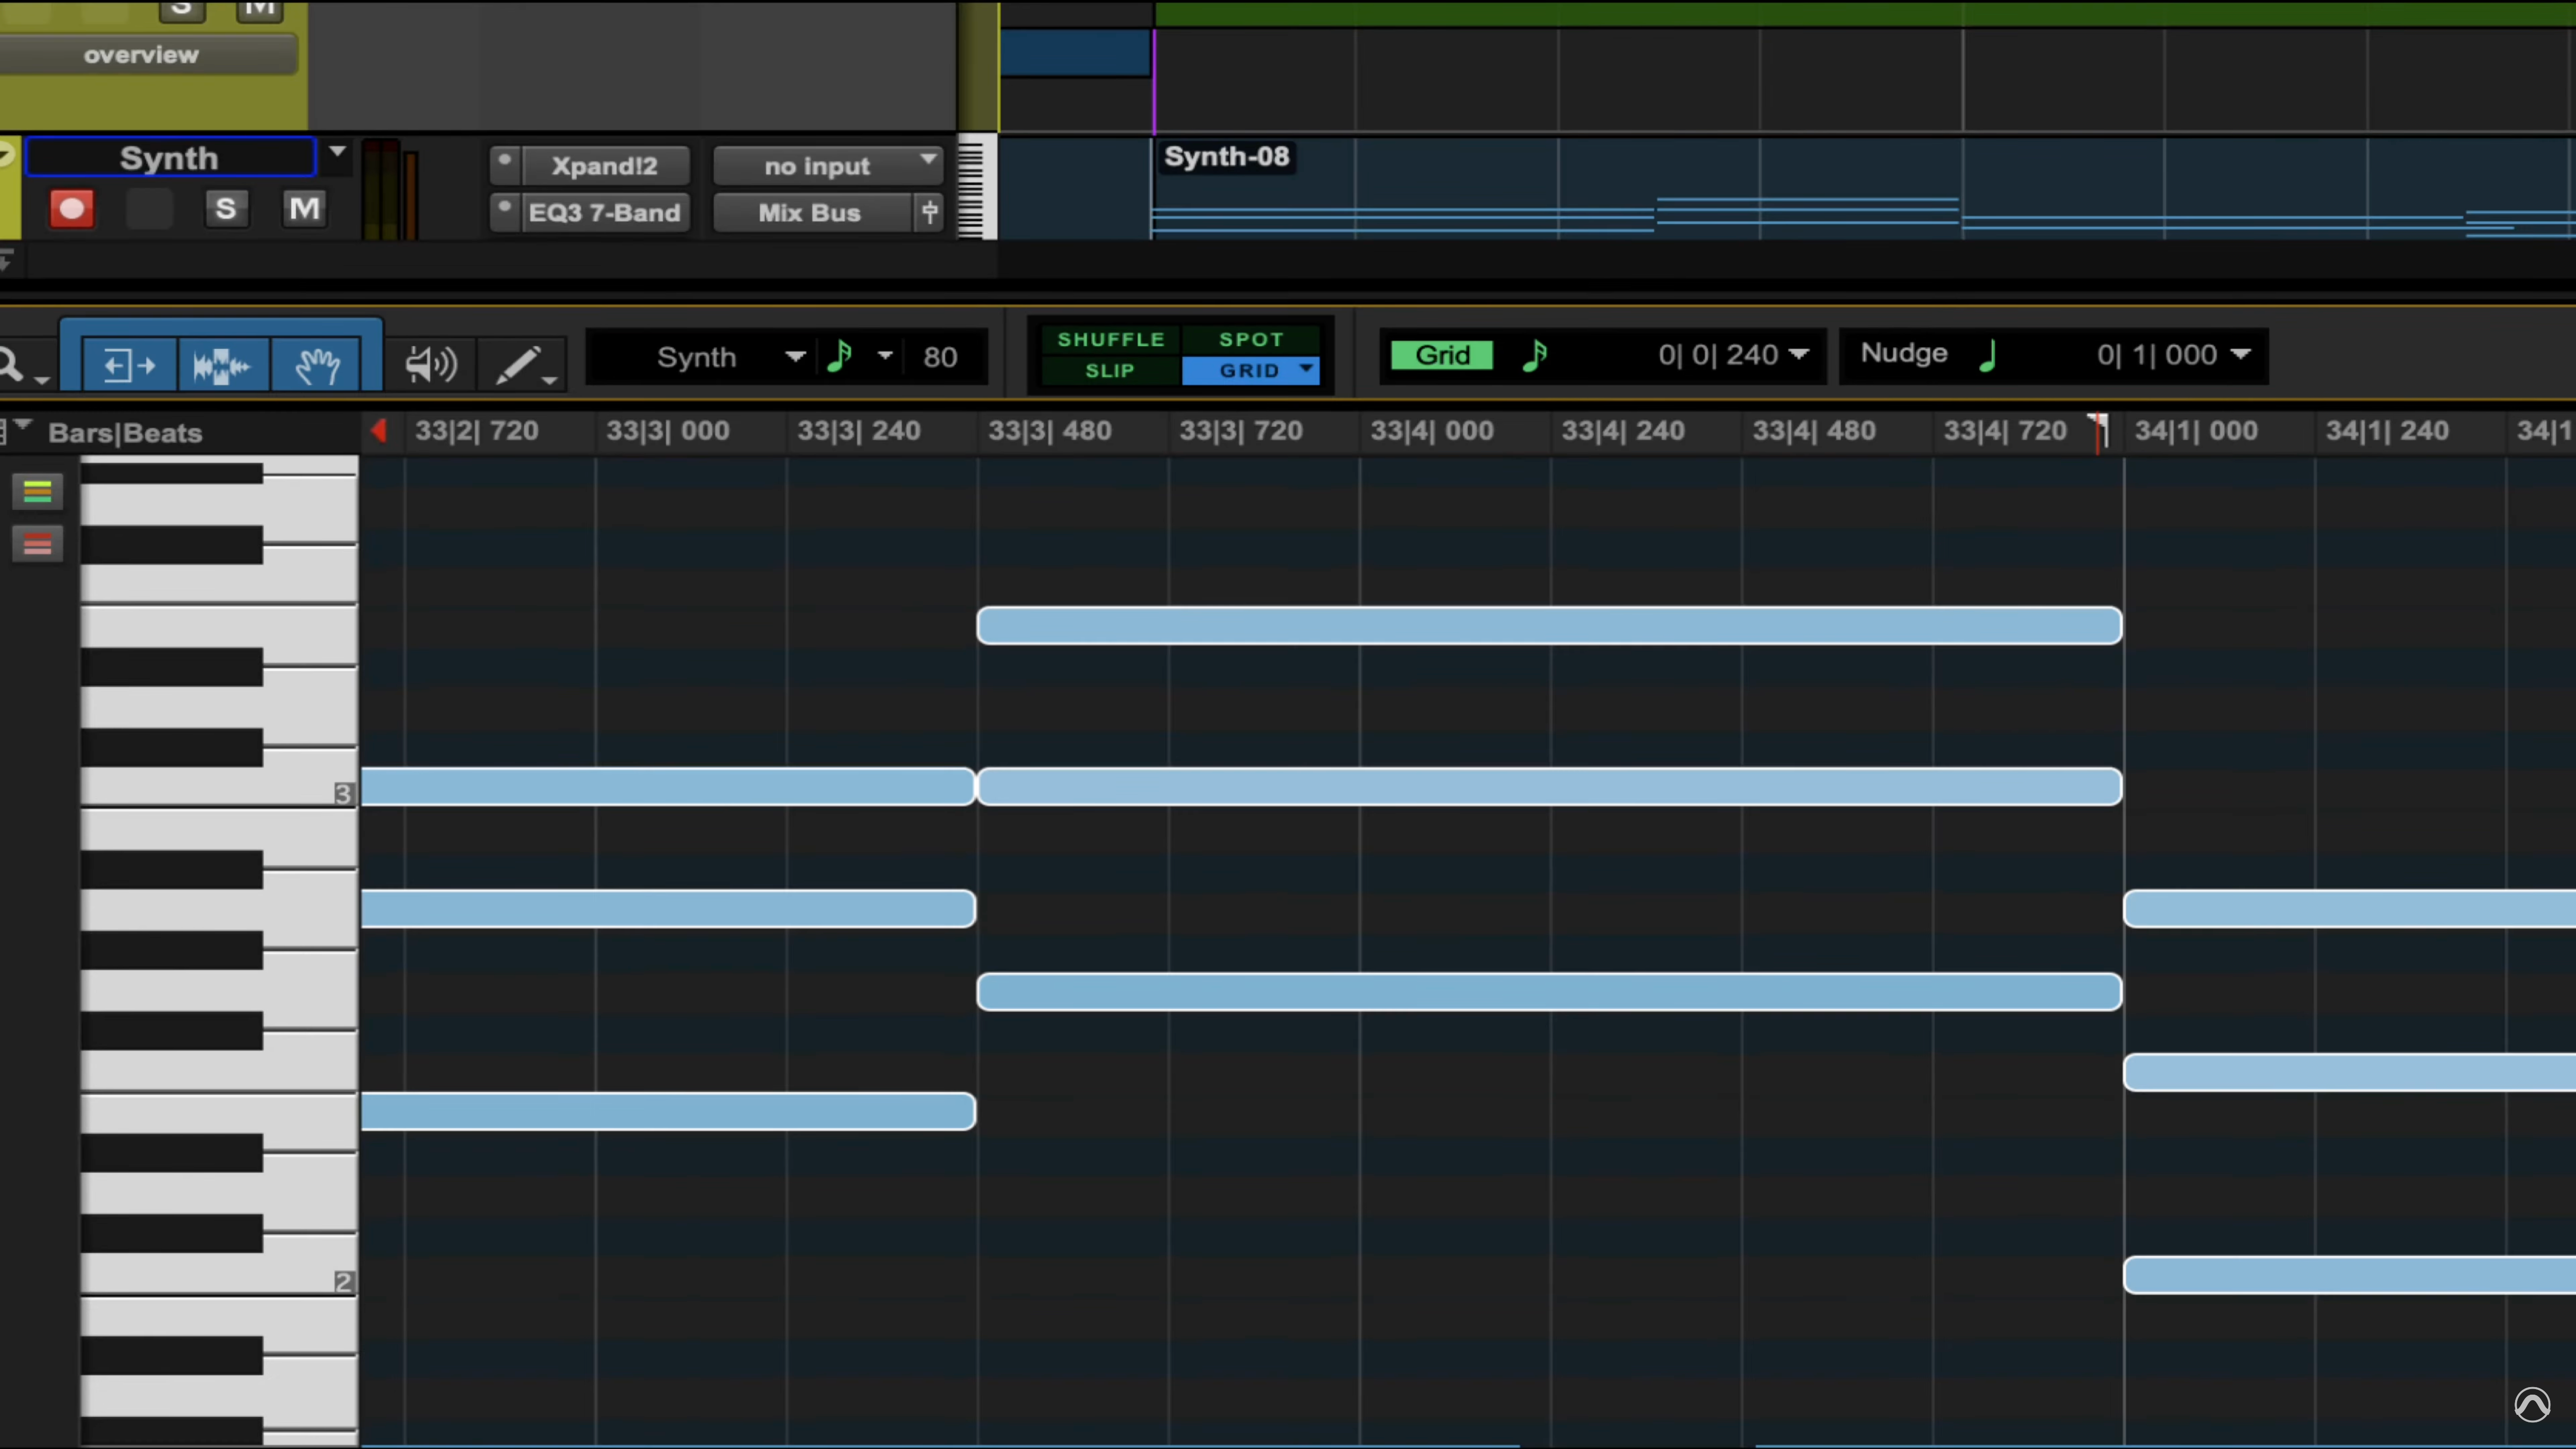Screen dimensions: 2576x1449
Task: Click the Mix Bus output window icon
Action: tap(930, 212)
